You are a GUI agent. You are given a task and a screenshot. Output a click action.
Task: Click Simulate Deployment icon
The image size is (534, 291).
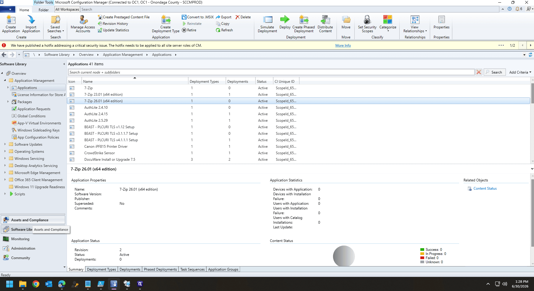[x=267, y=24]
